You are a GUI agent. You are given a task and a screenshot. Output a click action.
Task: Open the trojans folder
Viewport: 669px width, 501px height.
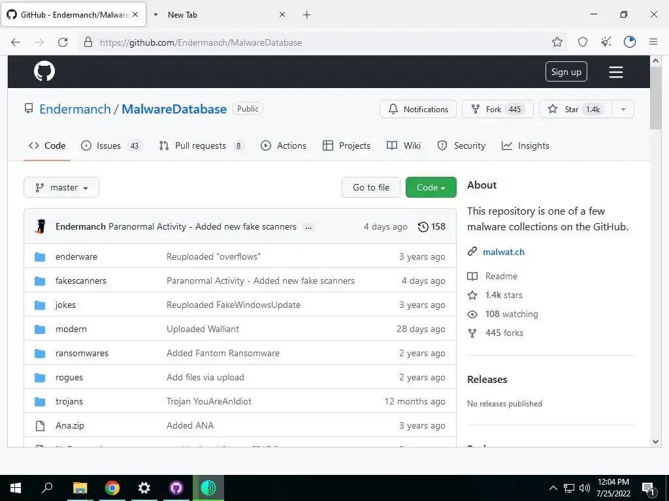pos(69,401)
